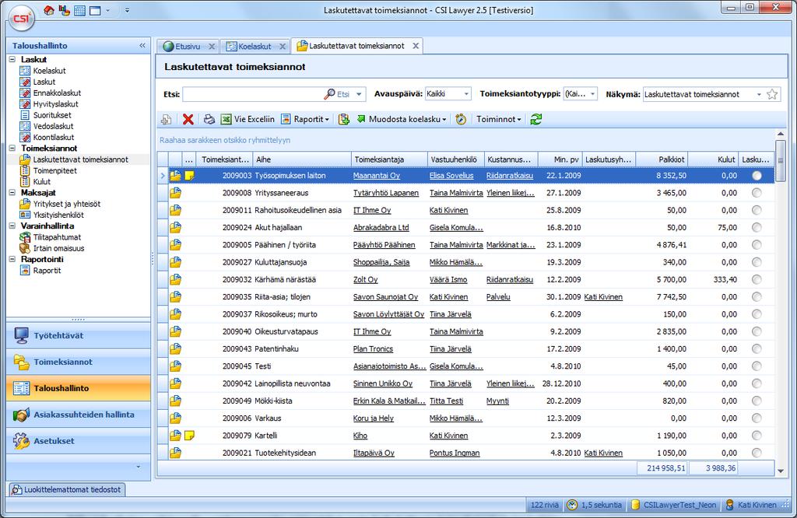Click the window layout icon in quick access toolbar
Image resolution: width=797 pixels, height=518 pixels.
[x=95, y=10]
